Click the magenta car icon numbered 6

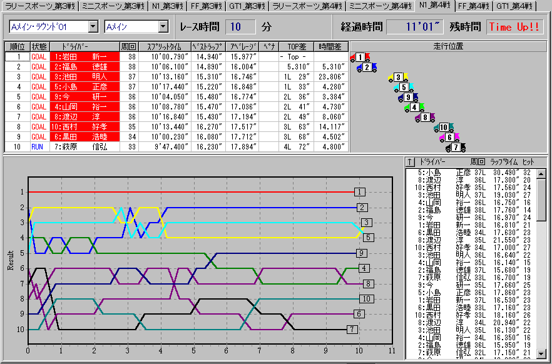pos(449,138)
